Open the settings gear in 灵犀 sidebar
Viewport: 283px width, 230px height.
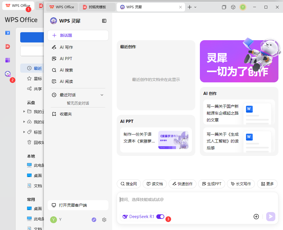tap(104, 220)
